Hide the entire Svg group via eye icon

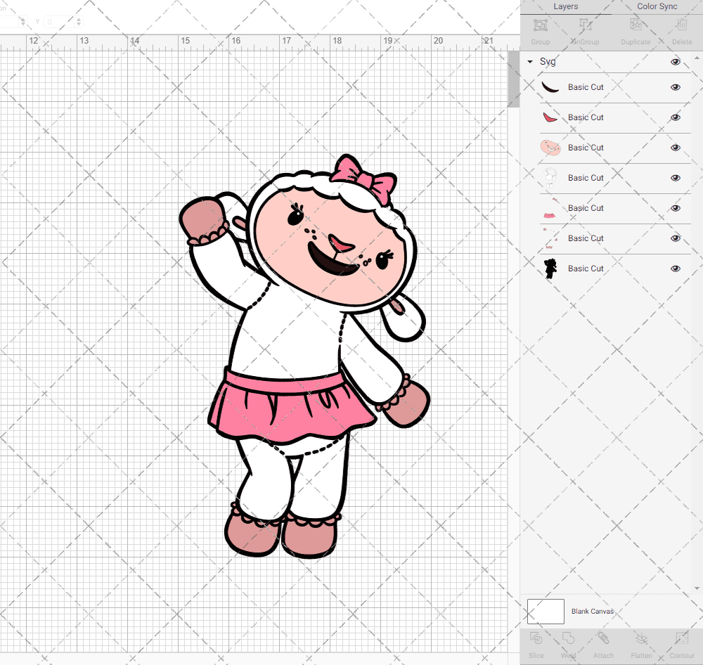676,62
